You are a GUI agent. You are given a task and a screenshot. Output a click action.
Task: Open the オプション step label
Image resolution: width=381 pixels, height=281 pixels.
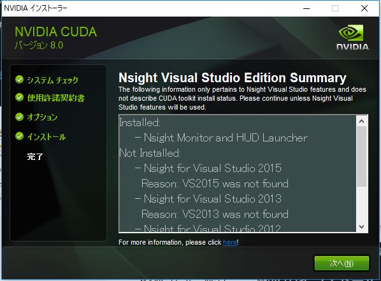42,117
